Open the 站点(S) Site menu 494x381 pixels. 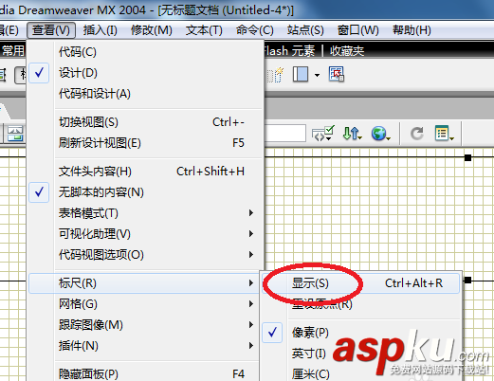305,30
